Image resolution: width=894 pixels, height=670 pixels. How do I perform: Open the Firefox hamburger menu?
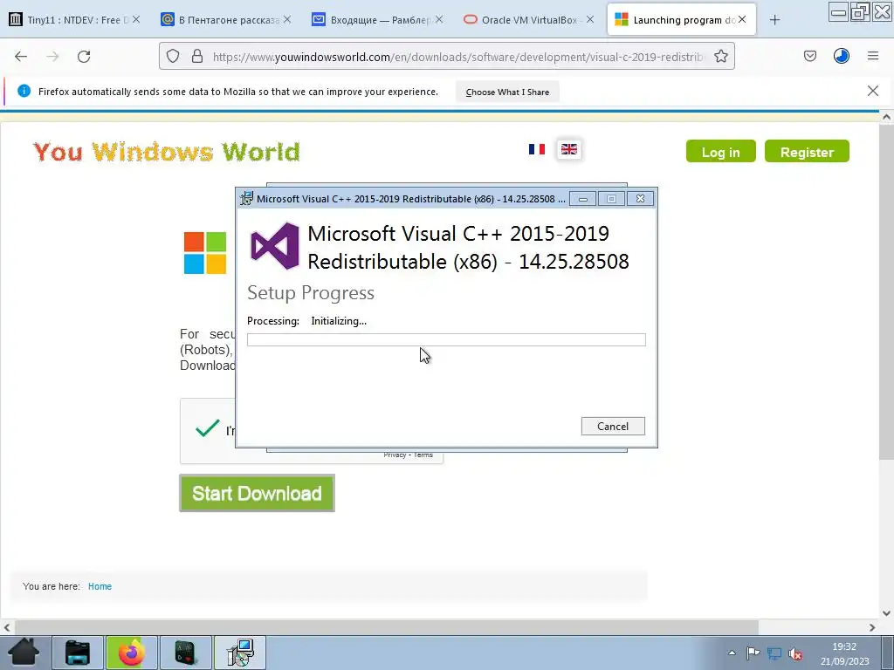click(x=873, y=56)
